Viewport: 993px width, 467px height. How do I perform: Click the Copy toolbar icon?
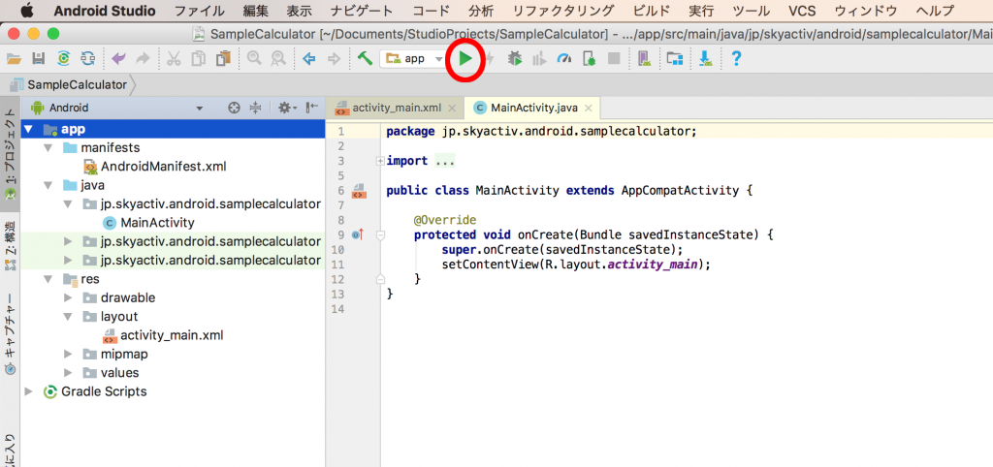click(199, 59)
